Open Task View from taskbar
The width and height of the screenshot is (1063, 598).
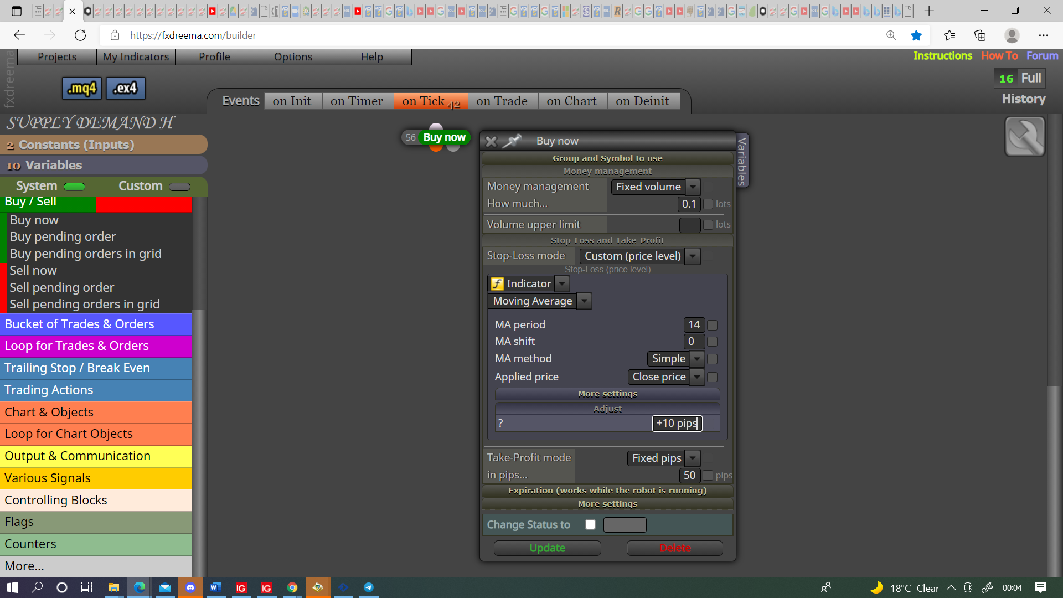87,587
